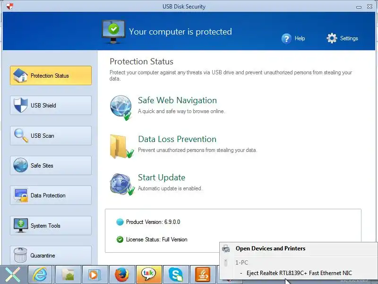Viewport: 378px width, 284px height.
Task: Launch Internet Explorer from the taskbar
Action: [40, 275]
